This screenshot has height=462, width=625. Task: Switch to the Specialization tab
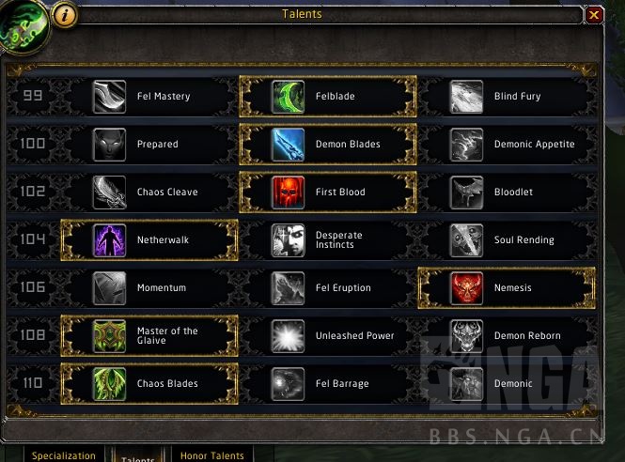64,455
